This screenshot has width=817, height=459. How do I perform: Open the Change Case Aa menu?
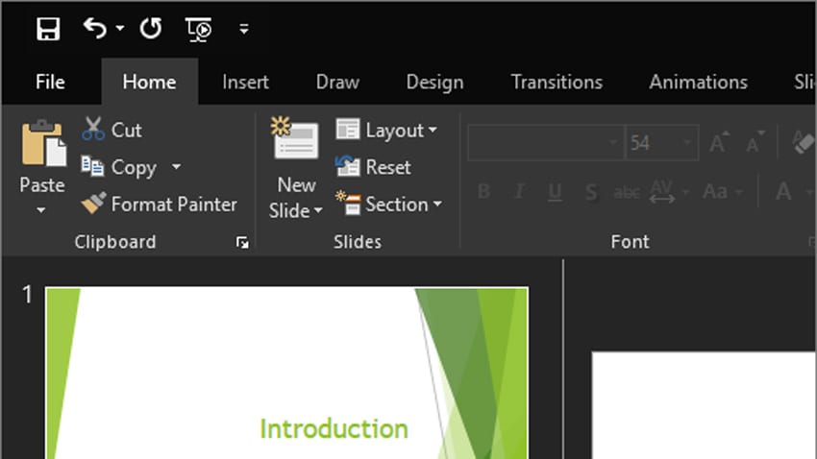(722, 192)
